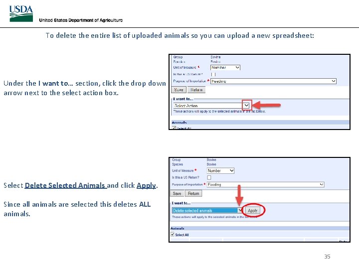Click 'I want to...' label in upper screenshot
This screenshot has height=269, width=359.
coord(183,99)
